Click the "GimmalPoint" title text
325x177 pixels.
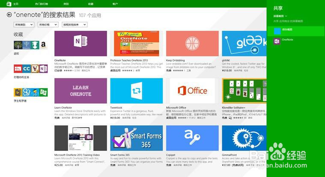click(x=229, y=155)
